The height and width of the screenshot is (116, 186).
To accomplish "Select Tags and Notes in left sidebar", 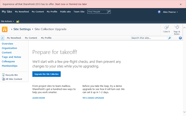I will 11,57.
